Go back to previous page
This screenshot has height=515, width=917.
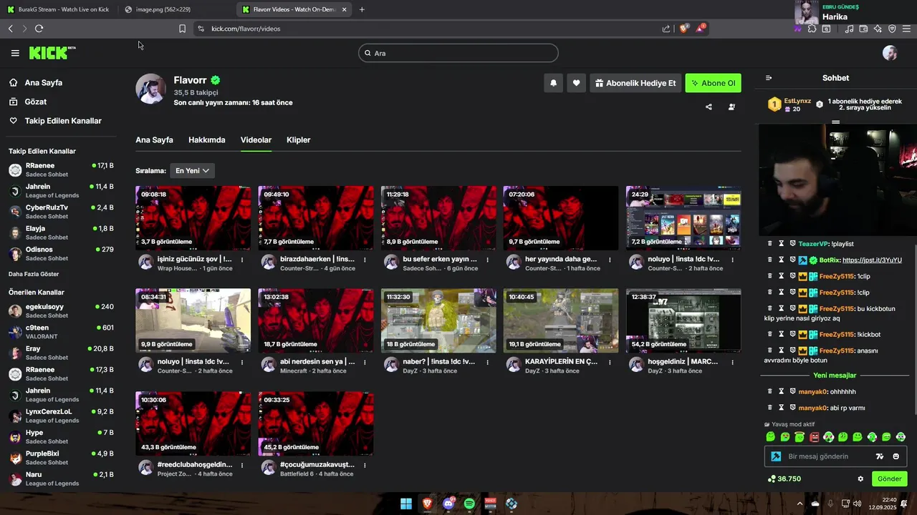pyautogui.click(x=11, y=29)
